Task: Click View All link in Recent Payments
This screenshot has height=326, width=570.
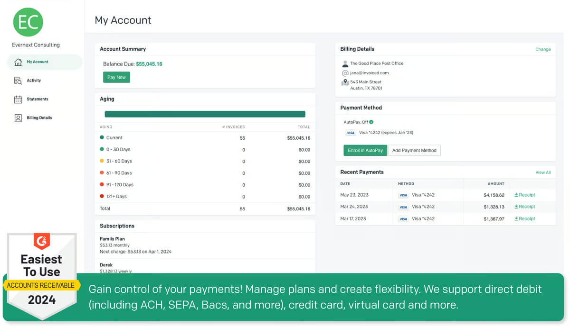Action: click(x=543, y=172)
